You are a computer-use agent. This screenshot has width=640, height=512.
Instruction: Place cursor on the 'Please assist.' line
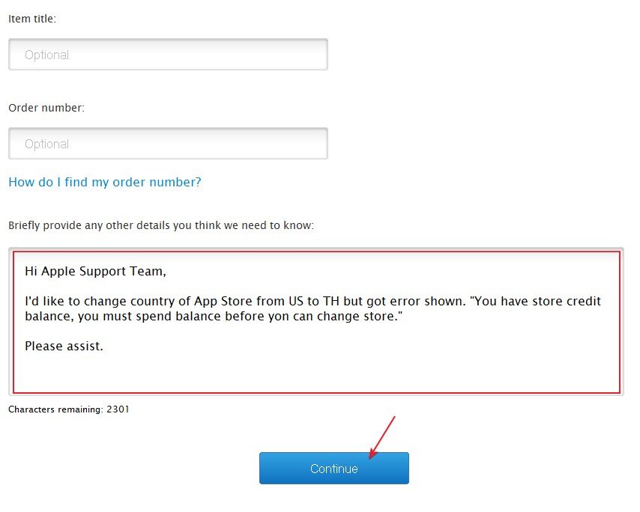(64, 346)
